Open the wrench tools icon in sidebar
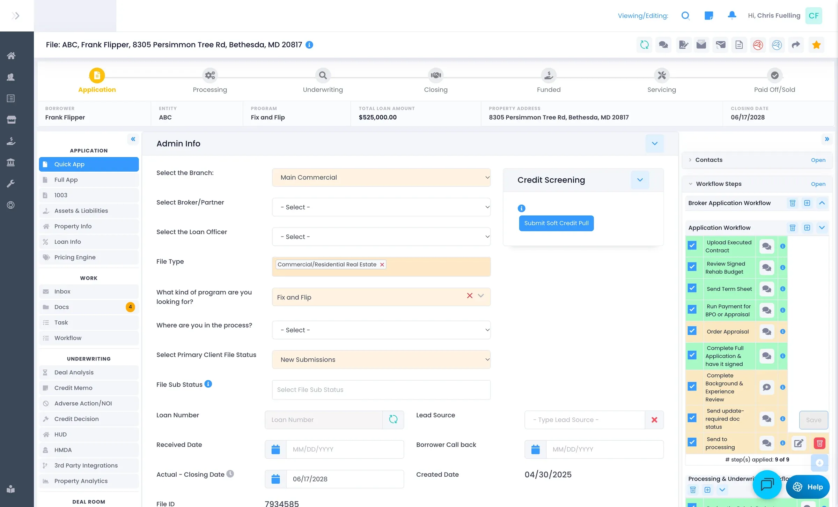 pyautogui.click(x=11, y=184)
